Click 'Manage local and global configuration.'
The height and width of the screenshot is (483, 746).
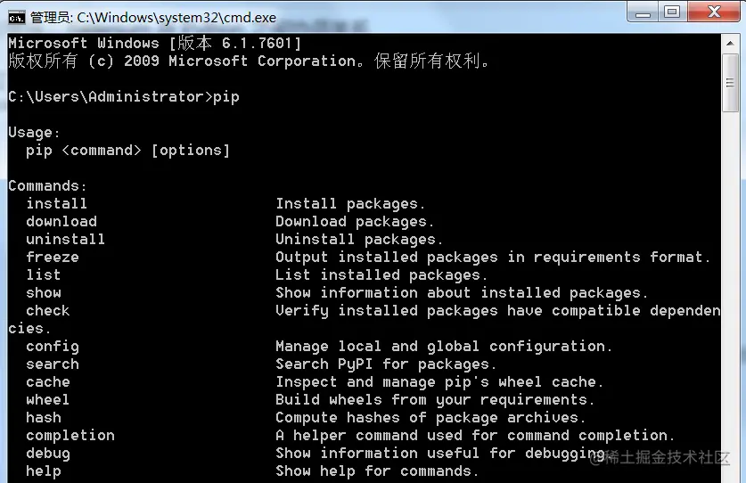444,347
